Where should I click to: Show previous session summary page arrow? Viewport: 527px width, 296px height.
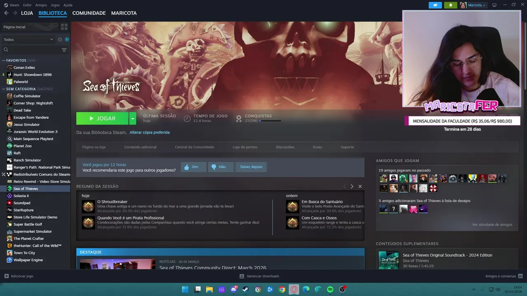pyautogui.click(x=345, y=186)
